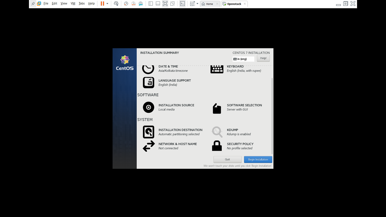Open the Installation Destination disk icon
386x217 pixels.
(x=148, y=132)
